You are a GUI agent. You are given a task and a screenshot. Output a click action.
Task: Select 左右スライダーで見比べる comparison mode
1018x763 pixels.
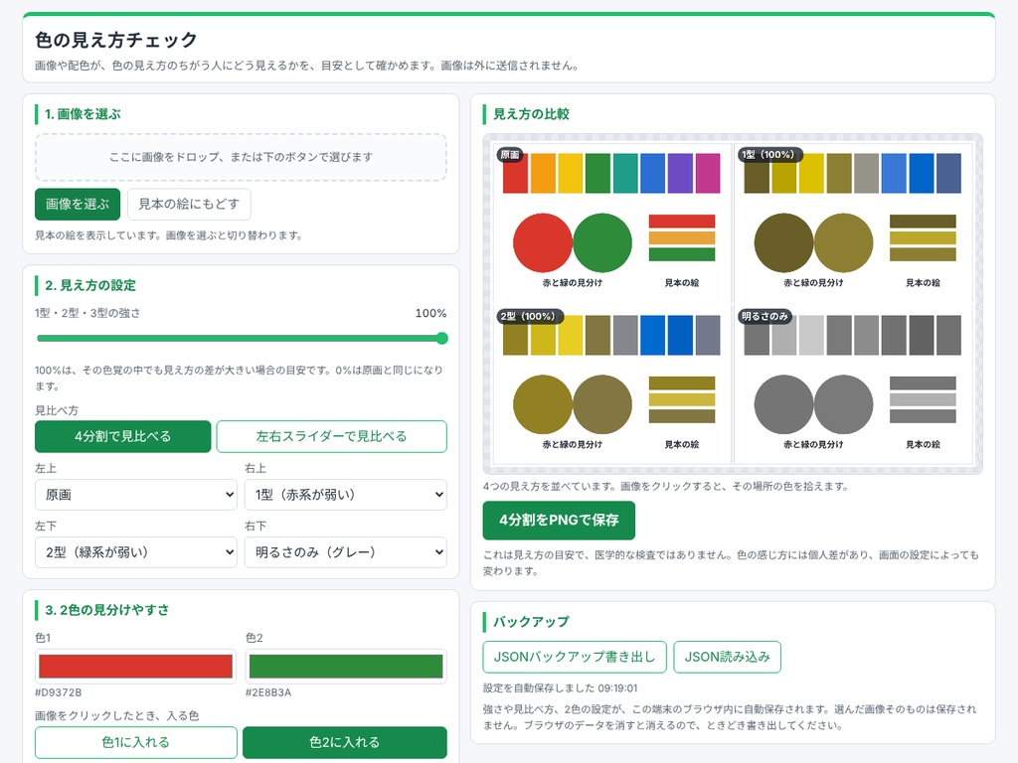coord(332,437)
